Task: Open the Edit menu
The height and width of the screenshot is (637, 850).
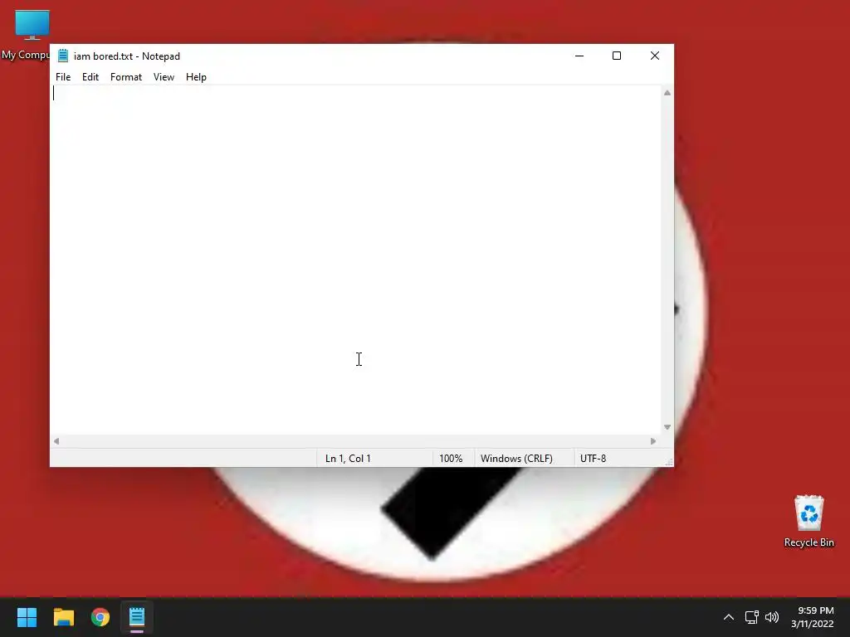Action: click(90, 77)
